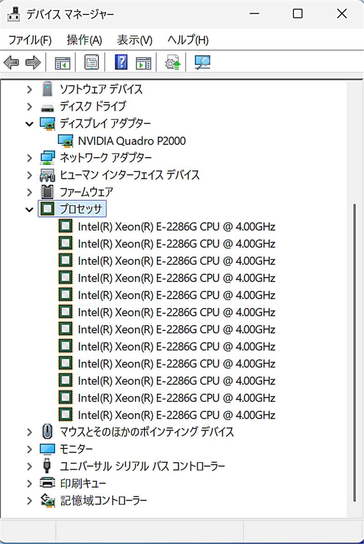Select the ソフトウェア デバイス category icon
The image size is (364, 544).
[x=47, y=89]
